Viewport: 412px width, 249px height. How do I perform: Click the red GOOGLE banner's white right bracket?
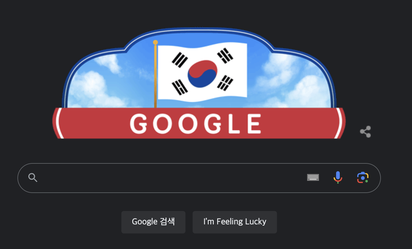pyautogui.click(x=339, y=123)
